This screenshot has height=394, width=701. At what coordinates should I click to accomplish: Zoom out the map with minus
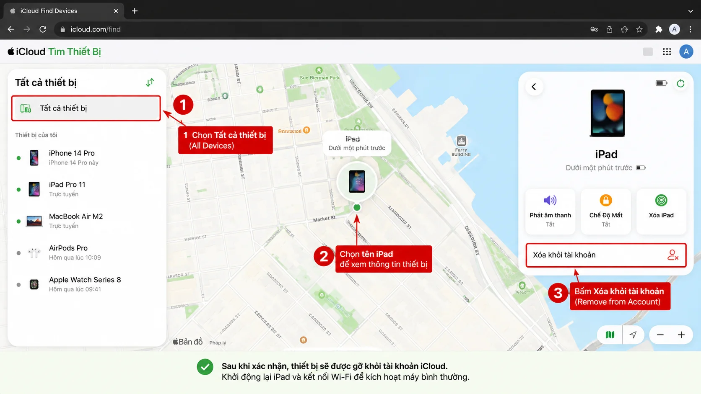(x=660, y=335)
